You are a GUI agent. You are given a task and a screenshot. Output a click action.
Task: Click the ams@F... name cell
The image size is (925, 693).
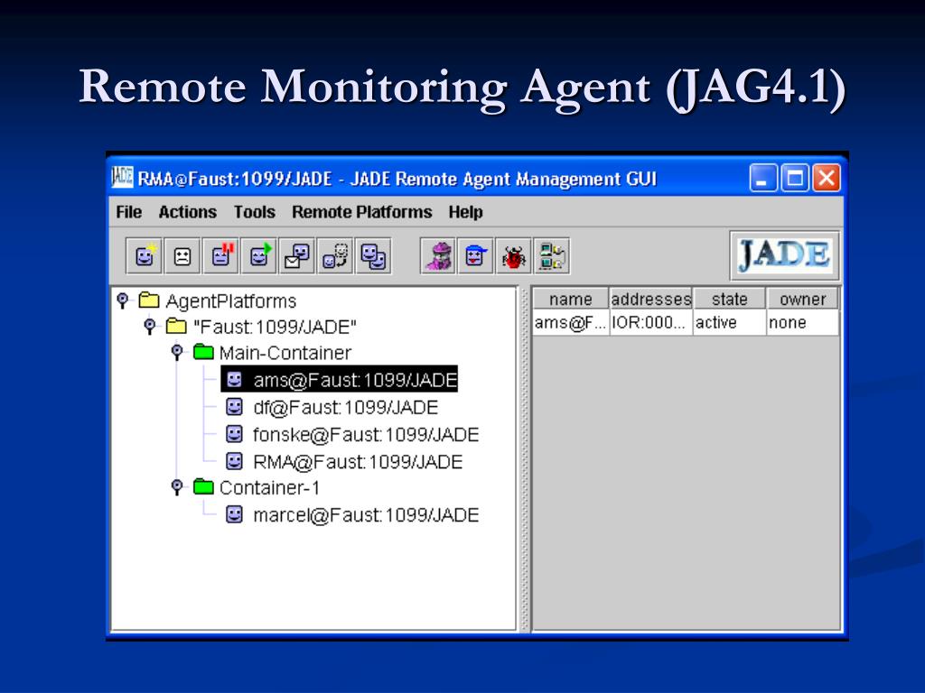click(x=571, y=322)
